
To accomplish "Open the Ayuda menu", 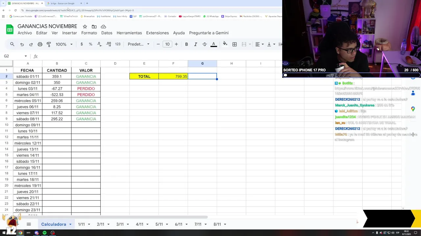I will click(179, 33).
